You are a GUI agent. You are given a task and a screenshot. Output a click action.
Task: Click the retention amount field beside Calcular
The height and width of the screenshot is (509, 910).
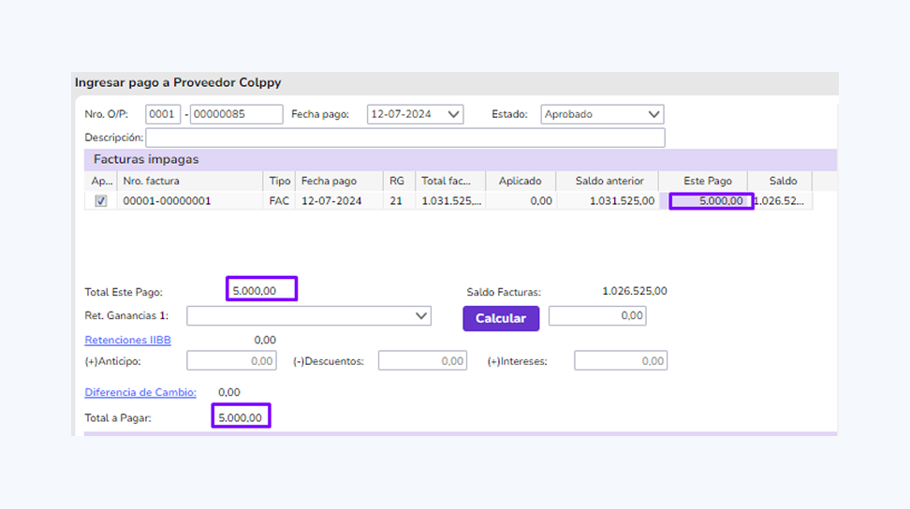point(597,316)
